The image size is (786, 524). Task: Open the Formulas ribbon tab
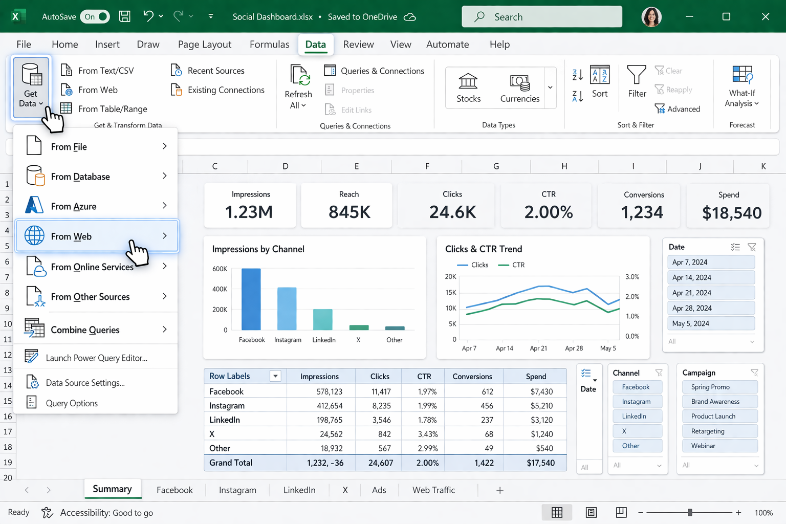click(x=269, y=45)
